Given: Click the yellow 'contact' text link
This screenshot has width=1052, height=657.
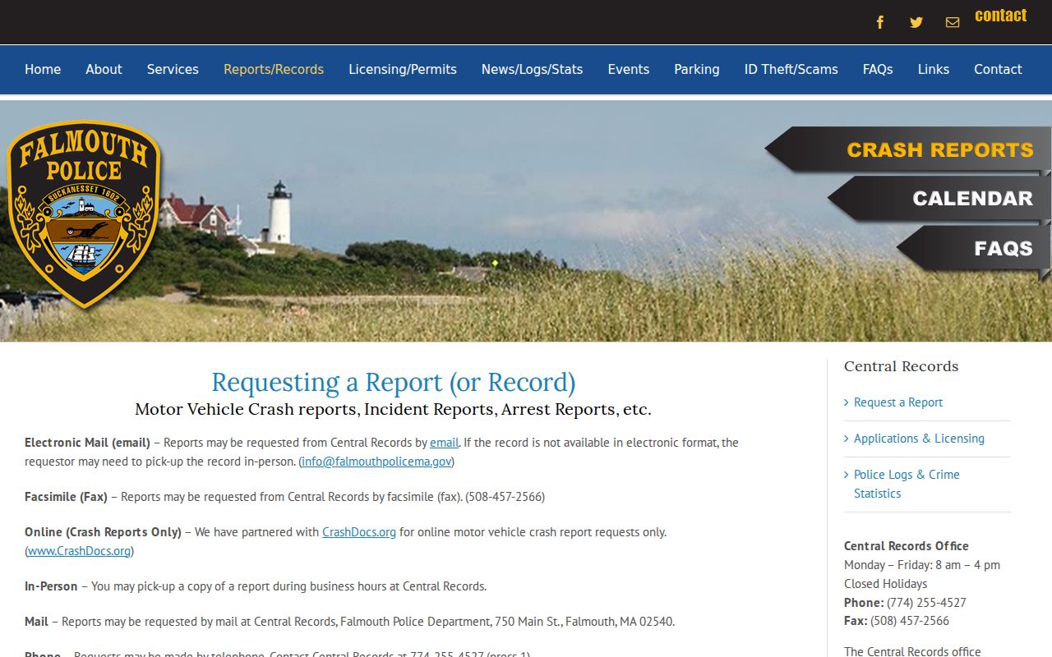Looking at the screenshot, I should (1000, 16).
